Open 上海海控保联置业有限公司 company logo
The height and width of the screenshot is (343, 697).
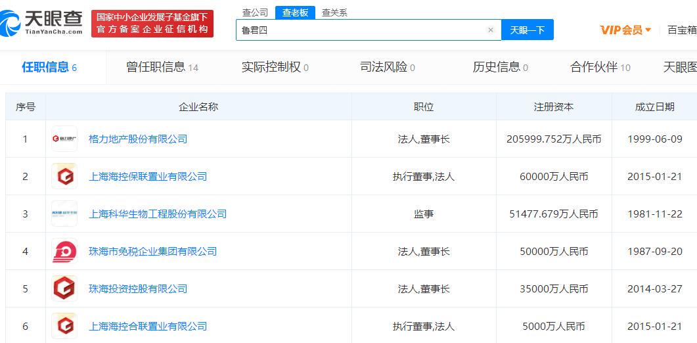[x=64, y=176]
